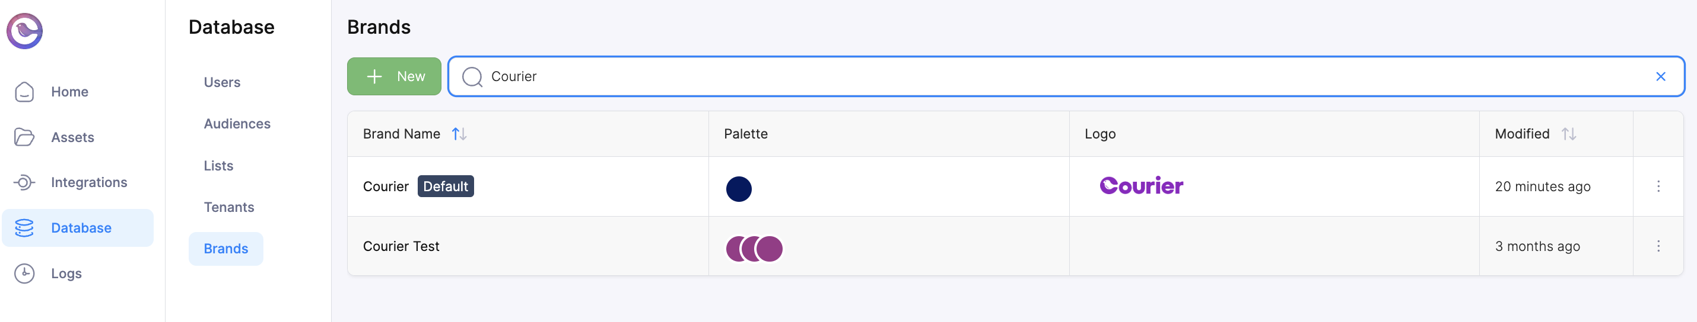Open the Integrations page
Viewport: 1697px width, 322px height.
pos(89,182)
